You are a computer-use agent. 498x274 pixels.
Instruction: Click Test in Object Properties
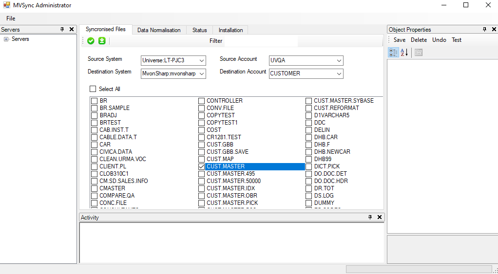457,40
